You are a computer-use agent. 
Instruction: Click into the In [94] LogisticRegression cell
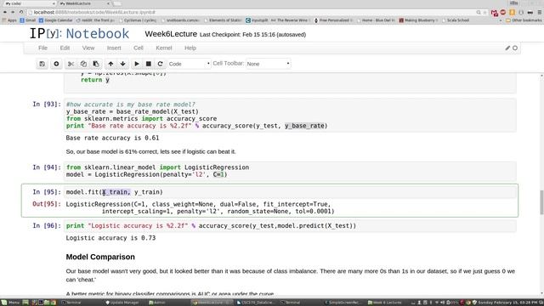pyautogui.click(x=290, y=171)
